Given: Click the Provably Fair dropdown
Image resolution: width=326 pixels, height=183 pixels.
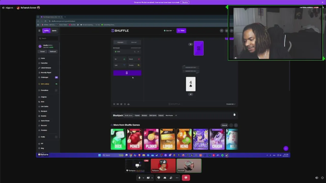Looking at the screenshot, I should pos(231,104).
